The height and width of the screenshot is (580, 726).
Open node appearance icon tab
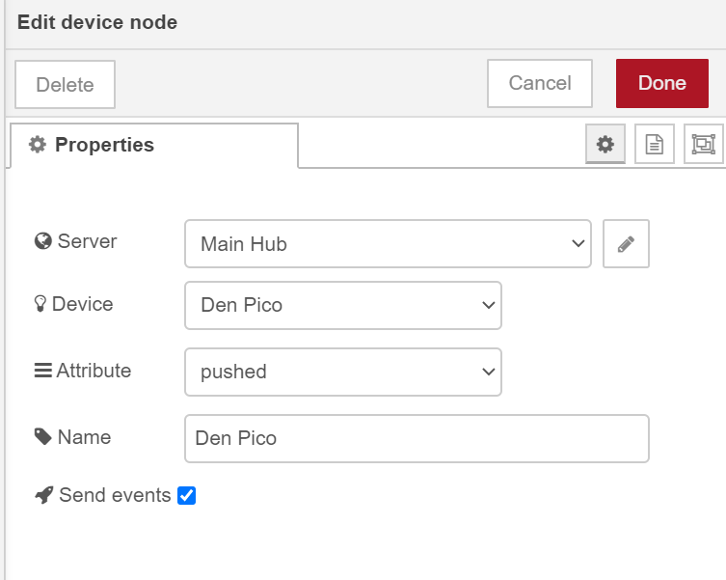703,144
